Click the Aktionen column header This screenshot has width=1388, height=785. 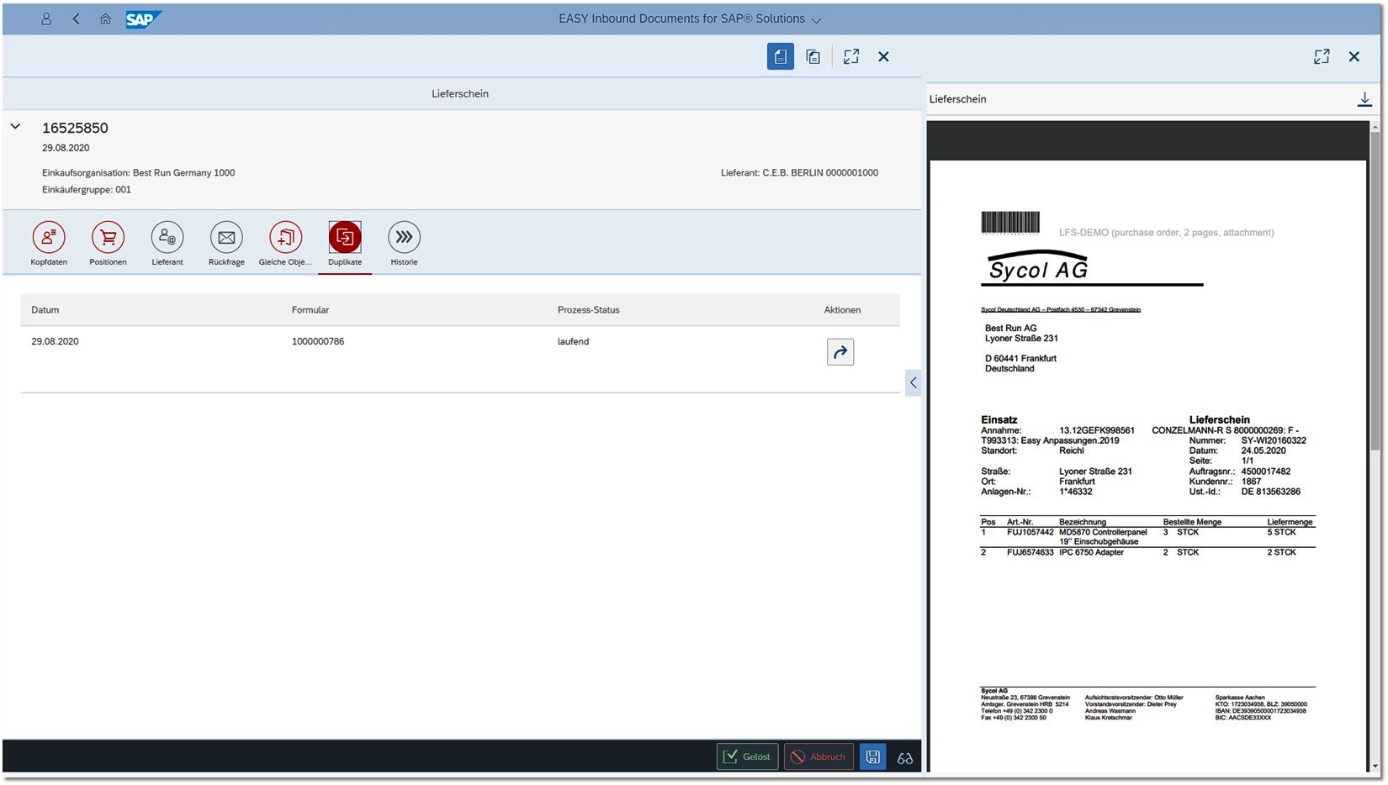tap(842, 310)
